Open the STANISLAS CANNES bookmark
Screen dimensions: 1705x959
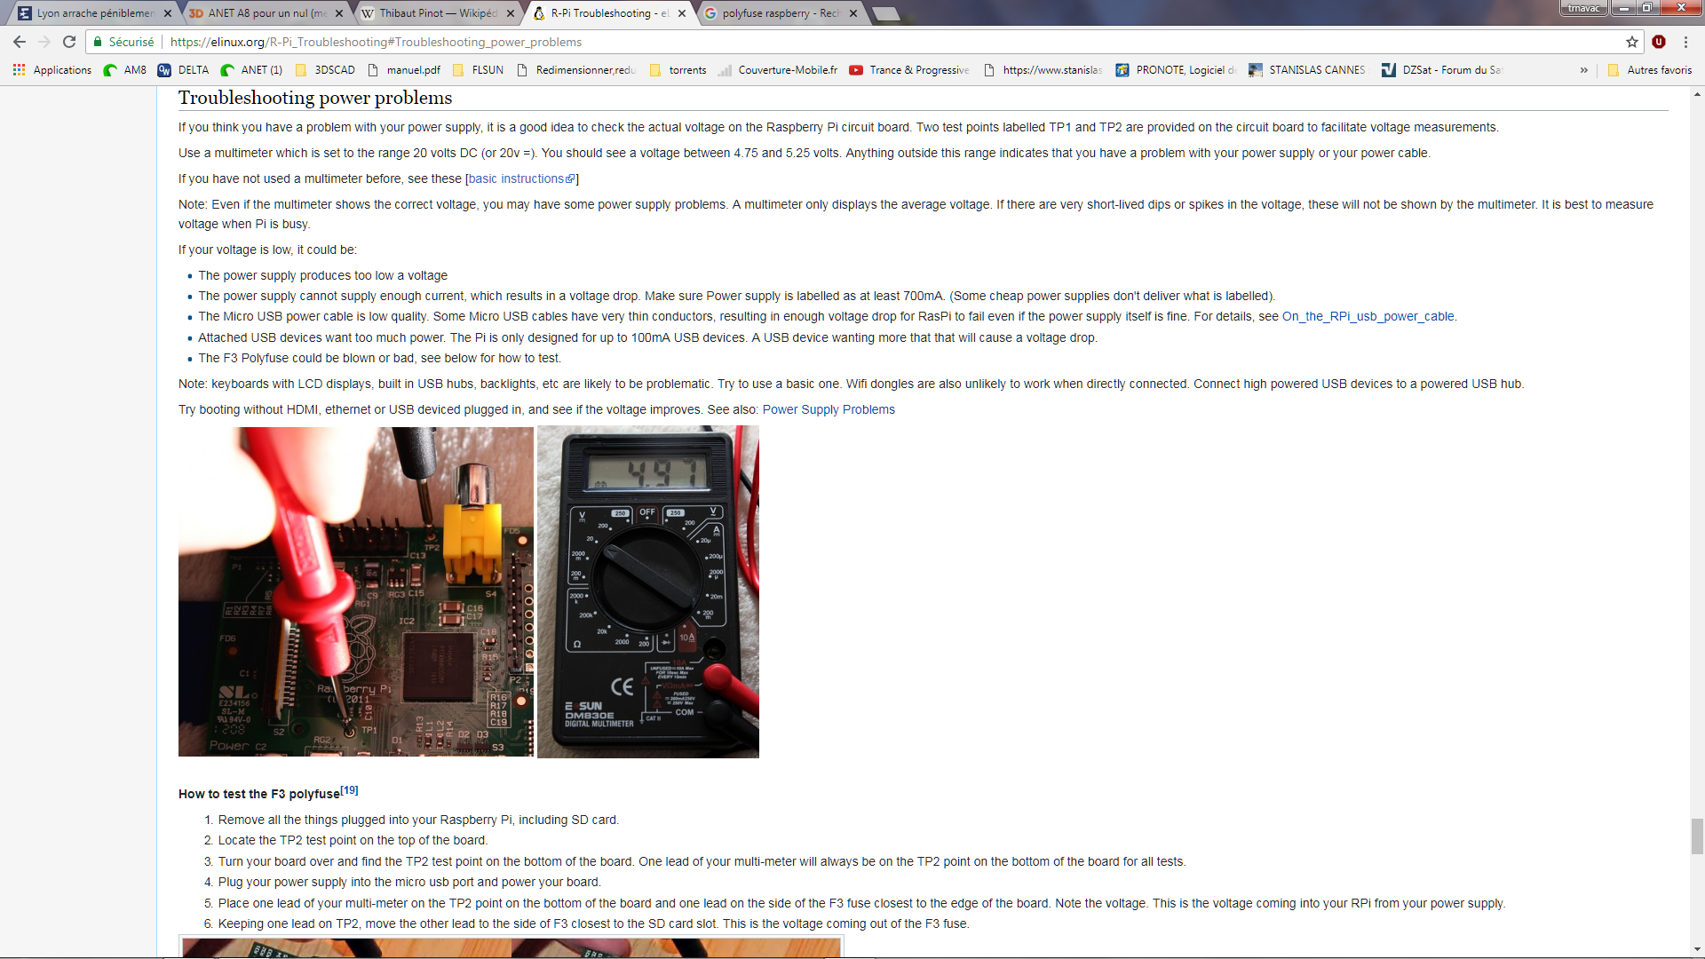(x=1308, y=70)
